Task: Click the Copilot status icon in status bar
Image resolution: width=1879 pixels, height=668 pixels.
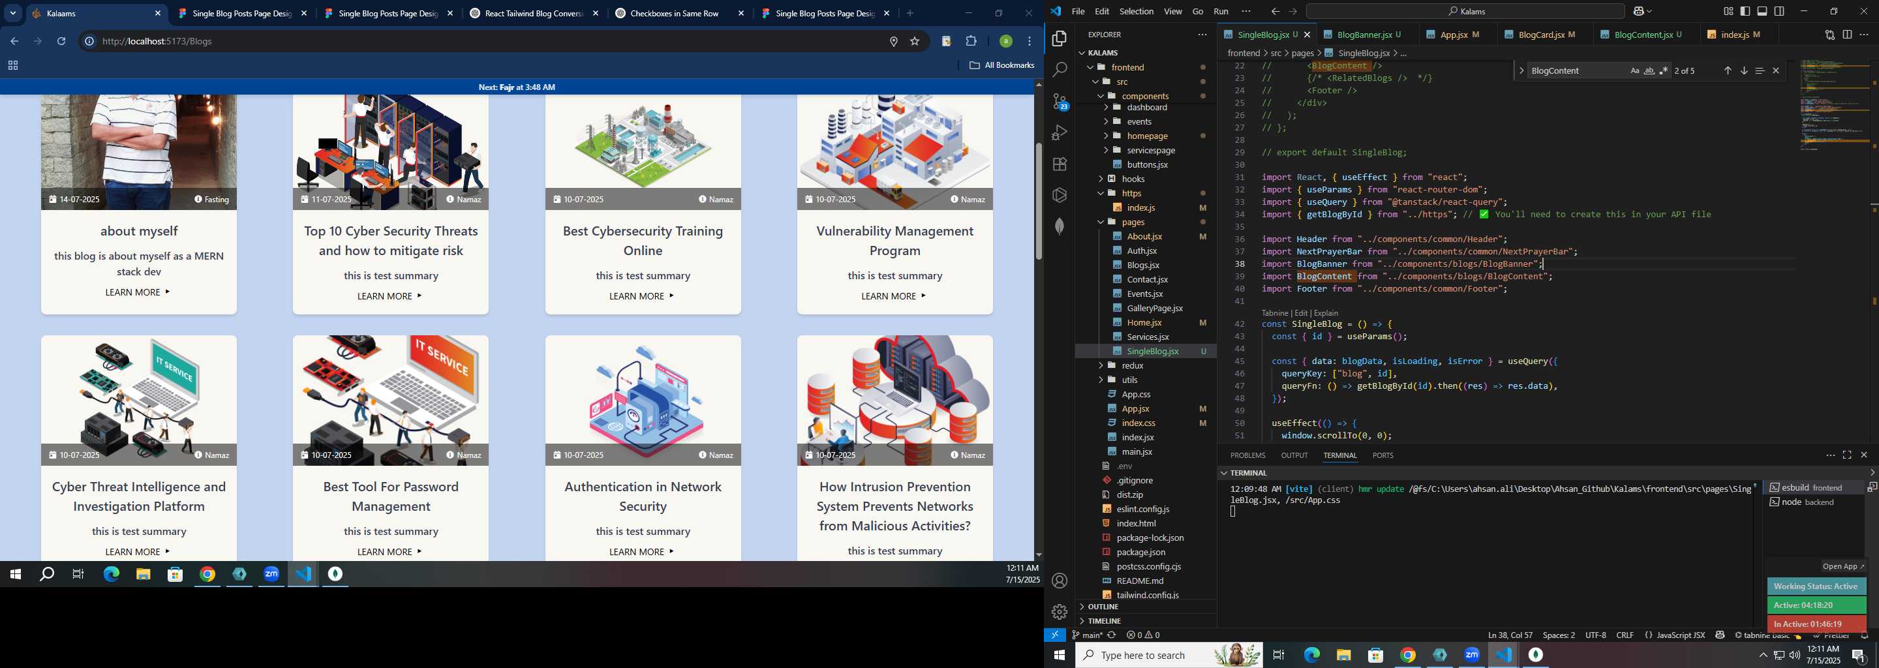Action: [x=1720, y=635]
